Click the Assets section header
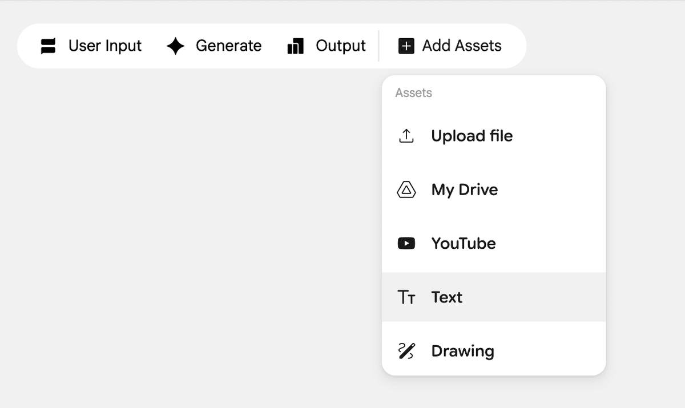 [413, 92]
